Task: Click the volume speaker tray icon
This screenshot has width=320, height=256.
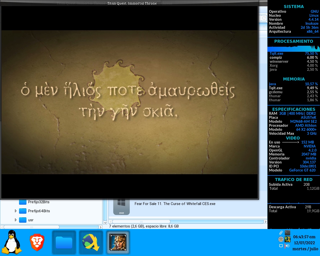Action: tap(287, 246)
